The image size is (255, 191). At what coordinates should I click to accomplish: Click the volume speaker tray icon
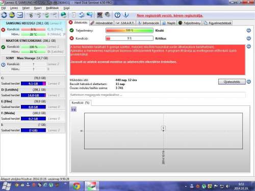tap(227, 186)
